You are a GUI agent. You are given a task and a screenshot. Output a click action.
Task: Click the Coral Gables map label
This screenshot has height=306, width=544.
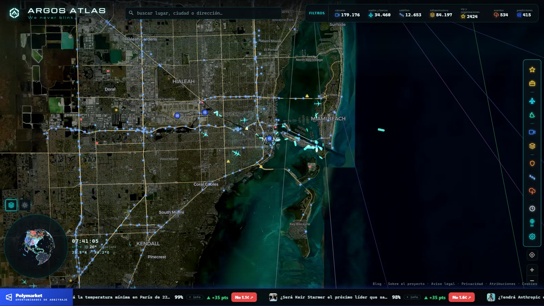click(206, 184)
